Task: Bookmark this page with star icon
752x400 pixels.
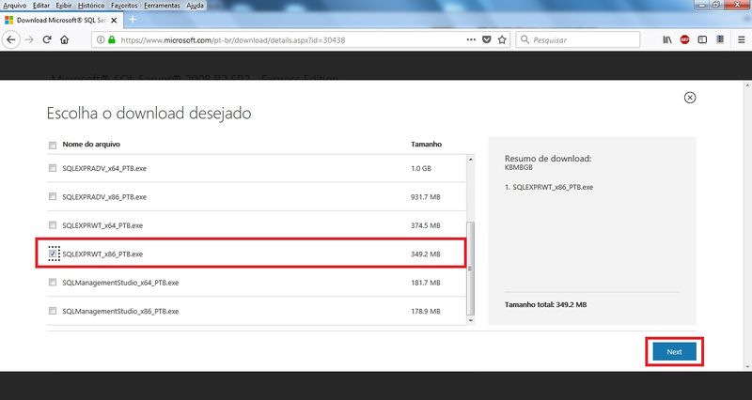Action: 502,39
